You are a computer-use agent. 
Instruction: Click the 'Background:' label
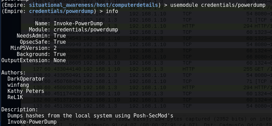[33, 54]
